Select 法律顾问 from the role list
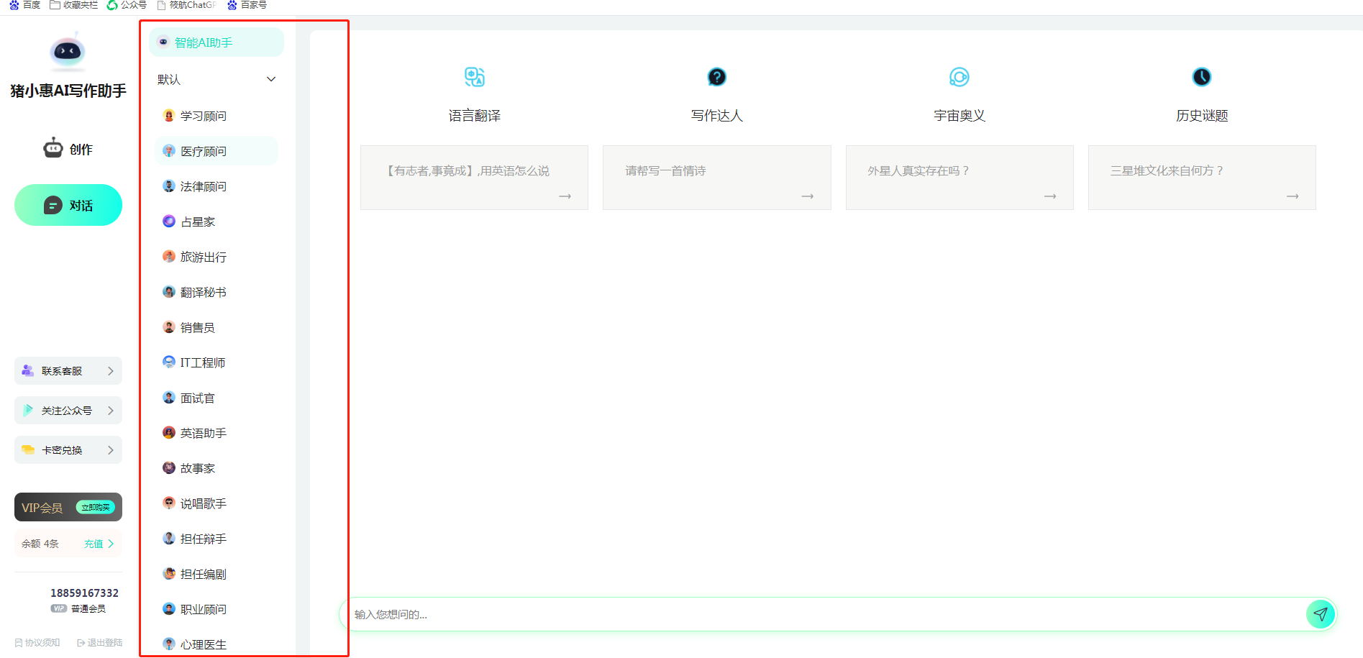 pyautogui.click(x=203, y=187)
